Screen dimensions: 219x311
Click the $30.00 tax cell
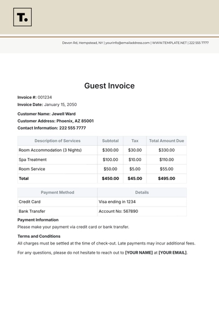point(135,150)
